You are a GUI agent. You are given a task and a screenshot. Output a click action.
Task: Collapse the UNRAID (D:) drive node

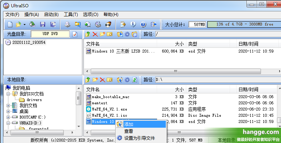click(x=8, y=123)
